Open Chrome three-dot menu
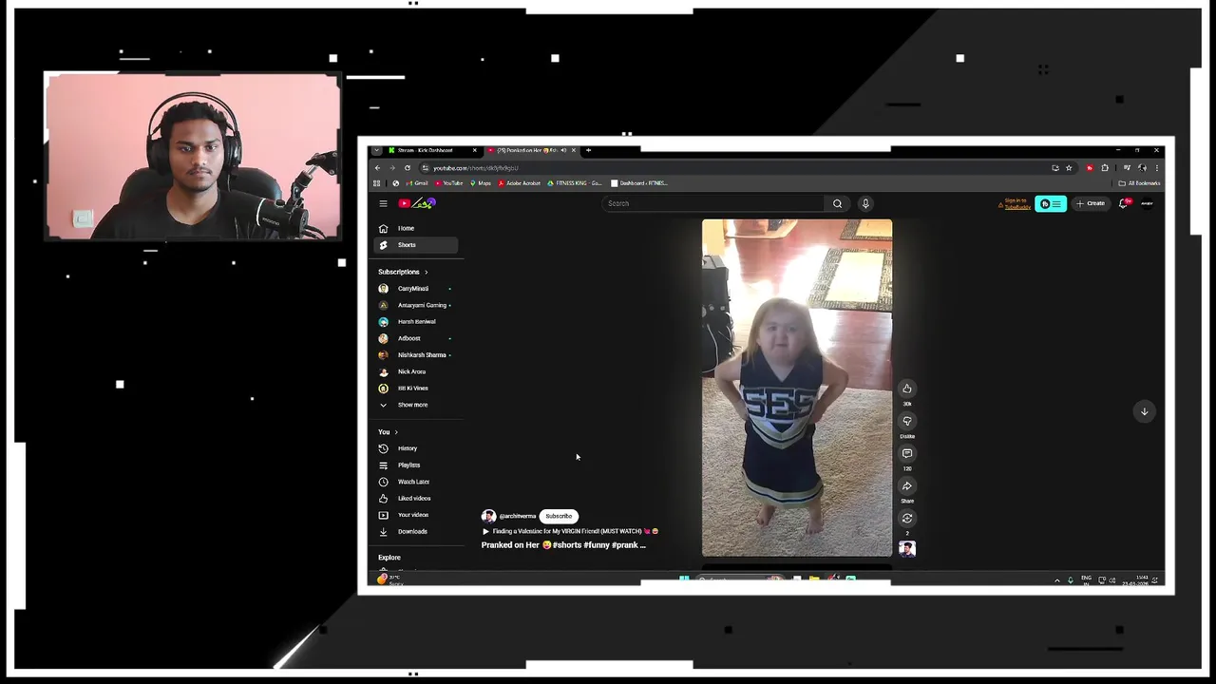1216x684 pixels. [x=1156, y=168]
